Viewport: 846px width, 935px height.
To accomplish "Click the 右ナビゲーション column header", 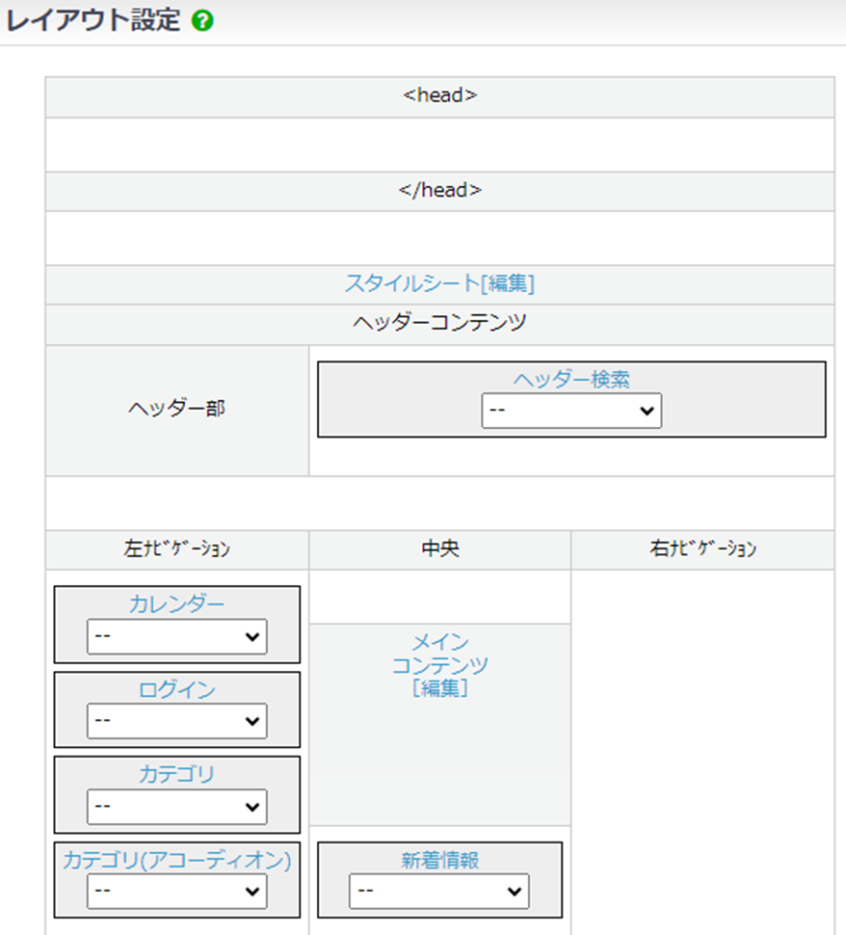I will (702, 549).
